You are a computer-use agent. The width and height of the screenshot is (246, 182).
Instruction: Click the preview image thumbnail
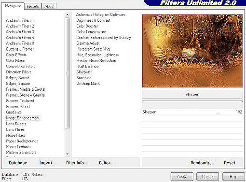[x=192, y=51]
